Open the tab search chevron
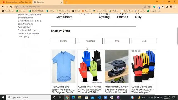This screenshot has height=100, width=178. coord(157,2)
